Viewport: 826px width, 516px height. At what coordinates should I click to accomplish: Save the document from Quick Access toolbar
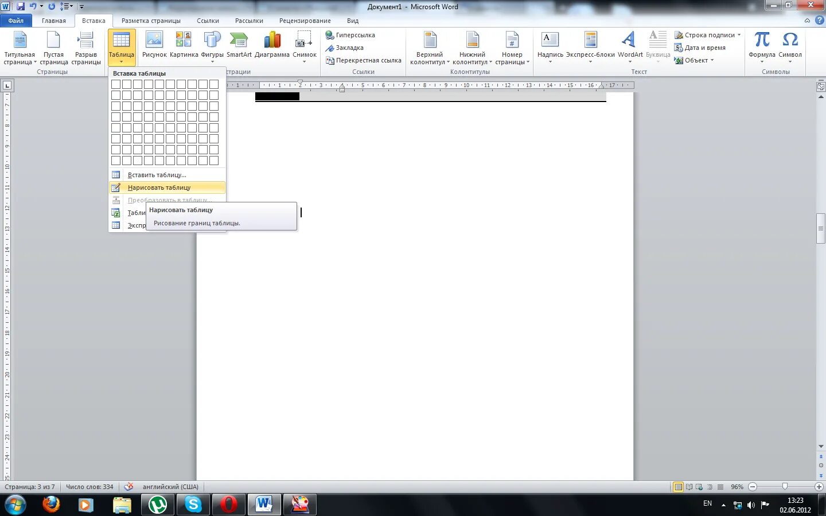click(x=21, y=6)
